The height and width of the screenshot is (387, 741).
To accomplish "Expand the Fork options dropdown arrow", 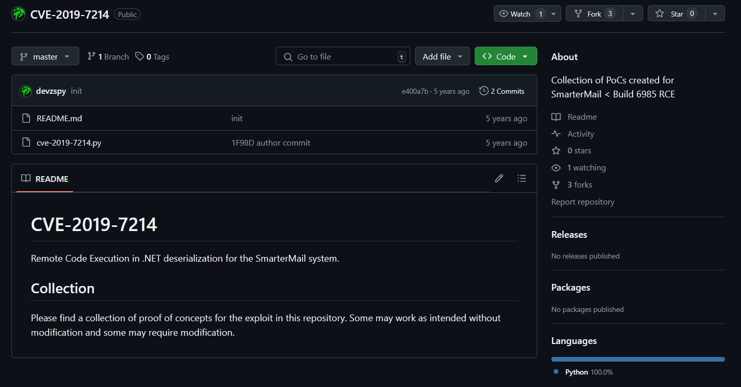I will click(x=633, y=13).
